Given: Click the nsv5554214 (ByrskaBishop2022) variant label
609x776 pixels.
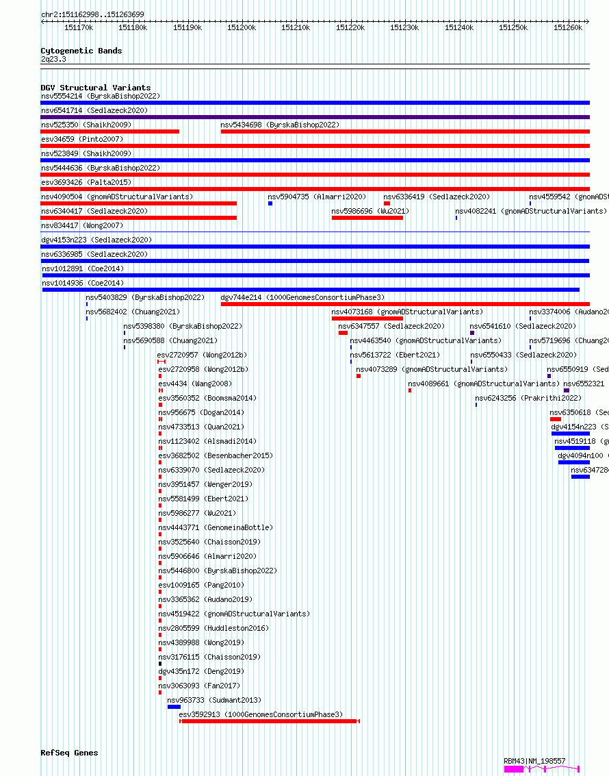Looking at the screenshot, I should point(101,96).
